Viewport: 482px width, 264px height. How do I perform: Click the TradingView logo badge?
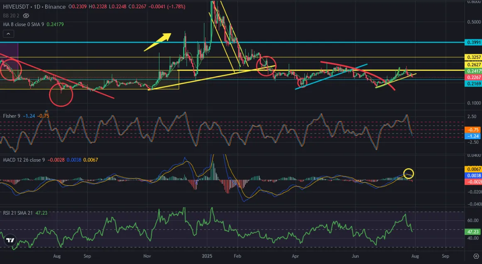click(x=10, y=240)
